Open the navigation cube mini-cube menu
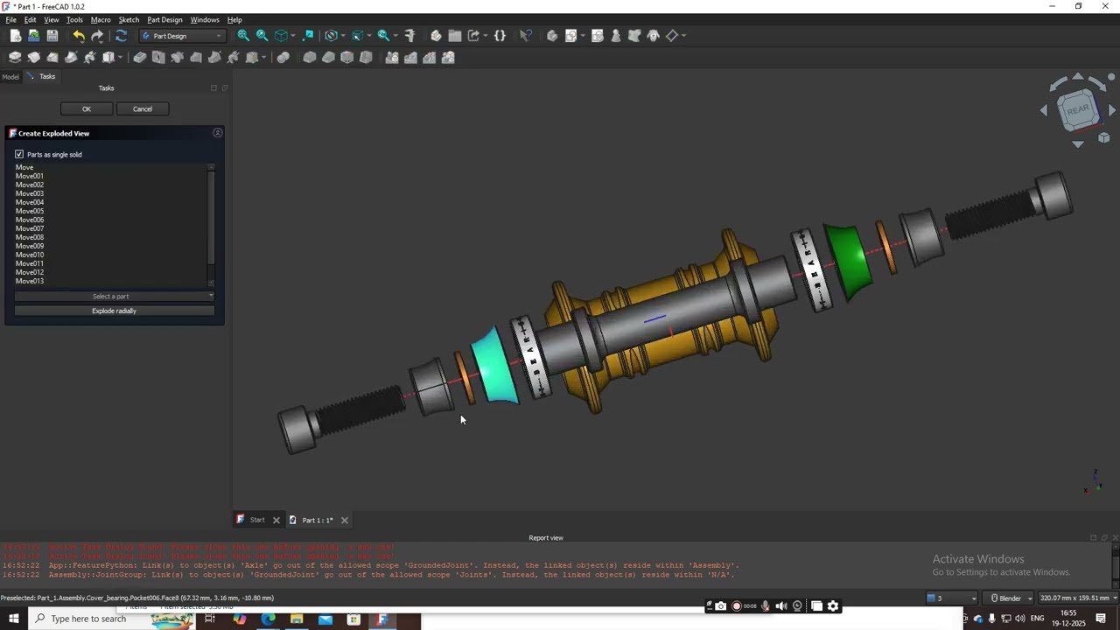Screen dimensions: 1120x630 [1104, 137]
